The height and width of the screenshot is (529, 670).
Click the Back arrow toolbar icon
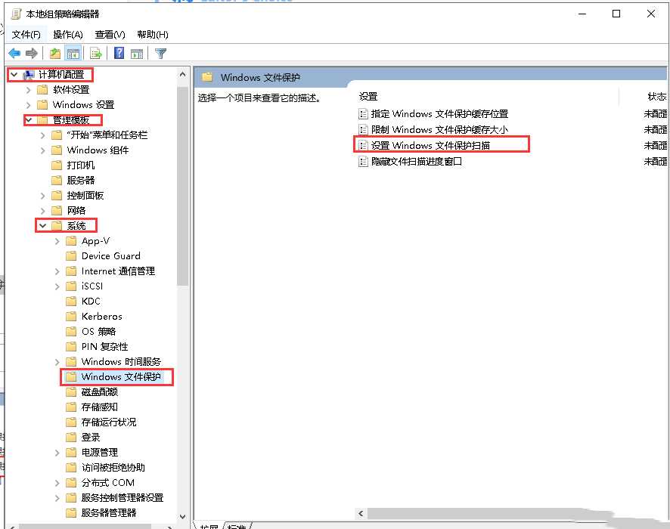click(x=14, y=54)
